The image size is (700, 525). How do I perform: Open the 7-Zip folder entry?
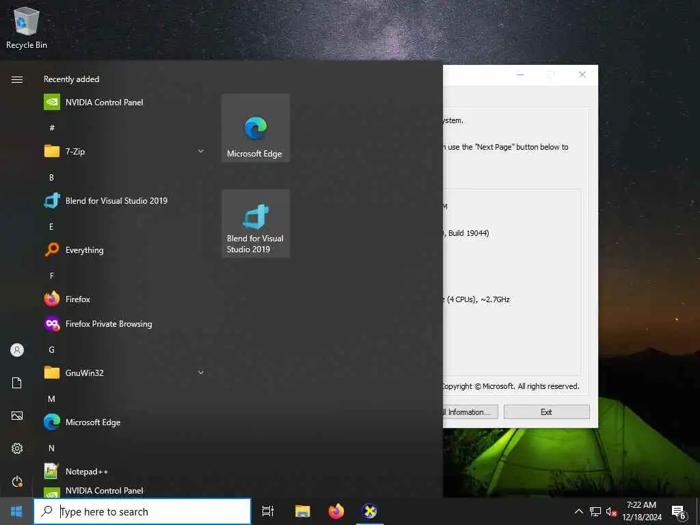pyautogui.click(x=125, y=151)
